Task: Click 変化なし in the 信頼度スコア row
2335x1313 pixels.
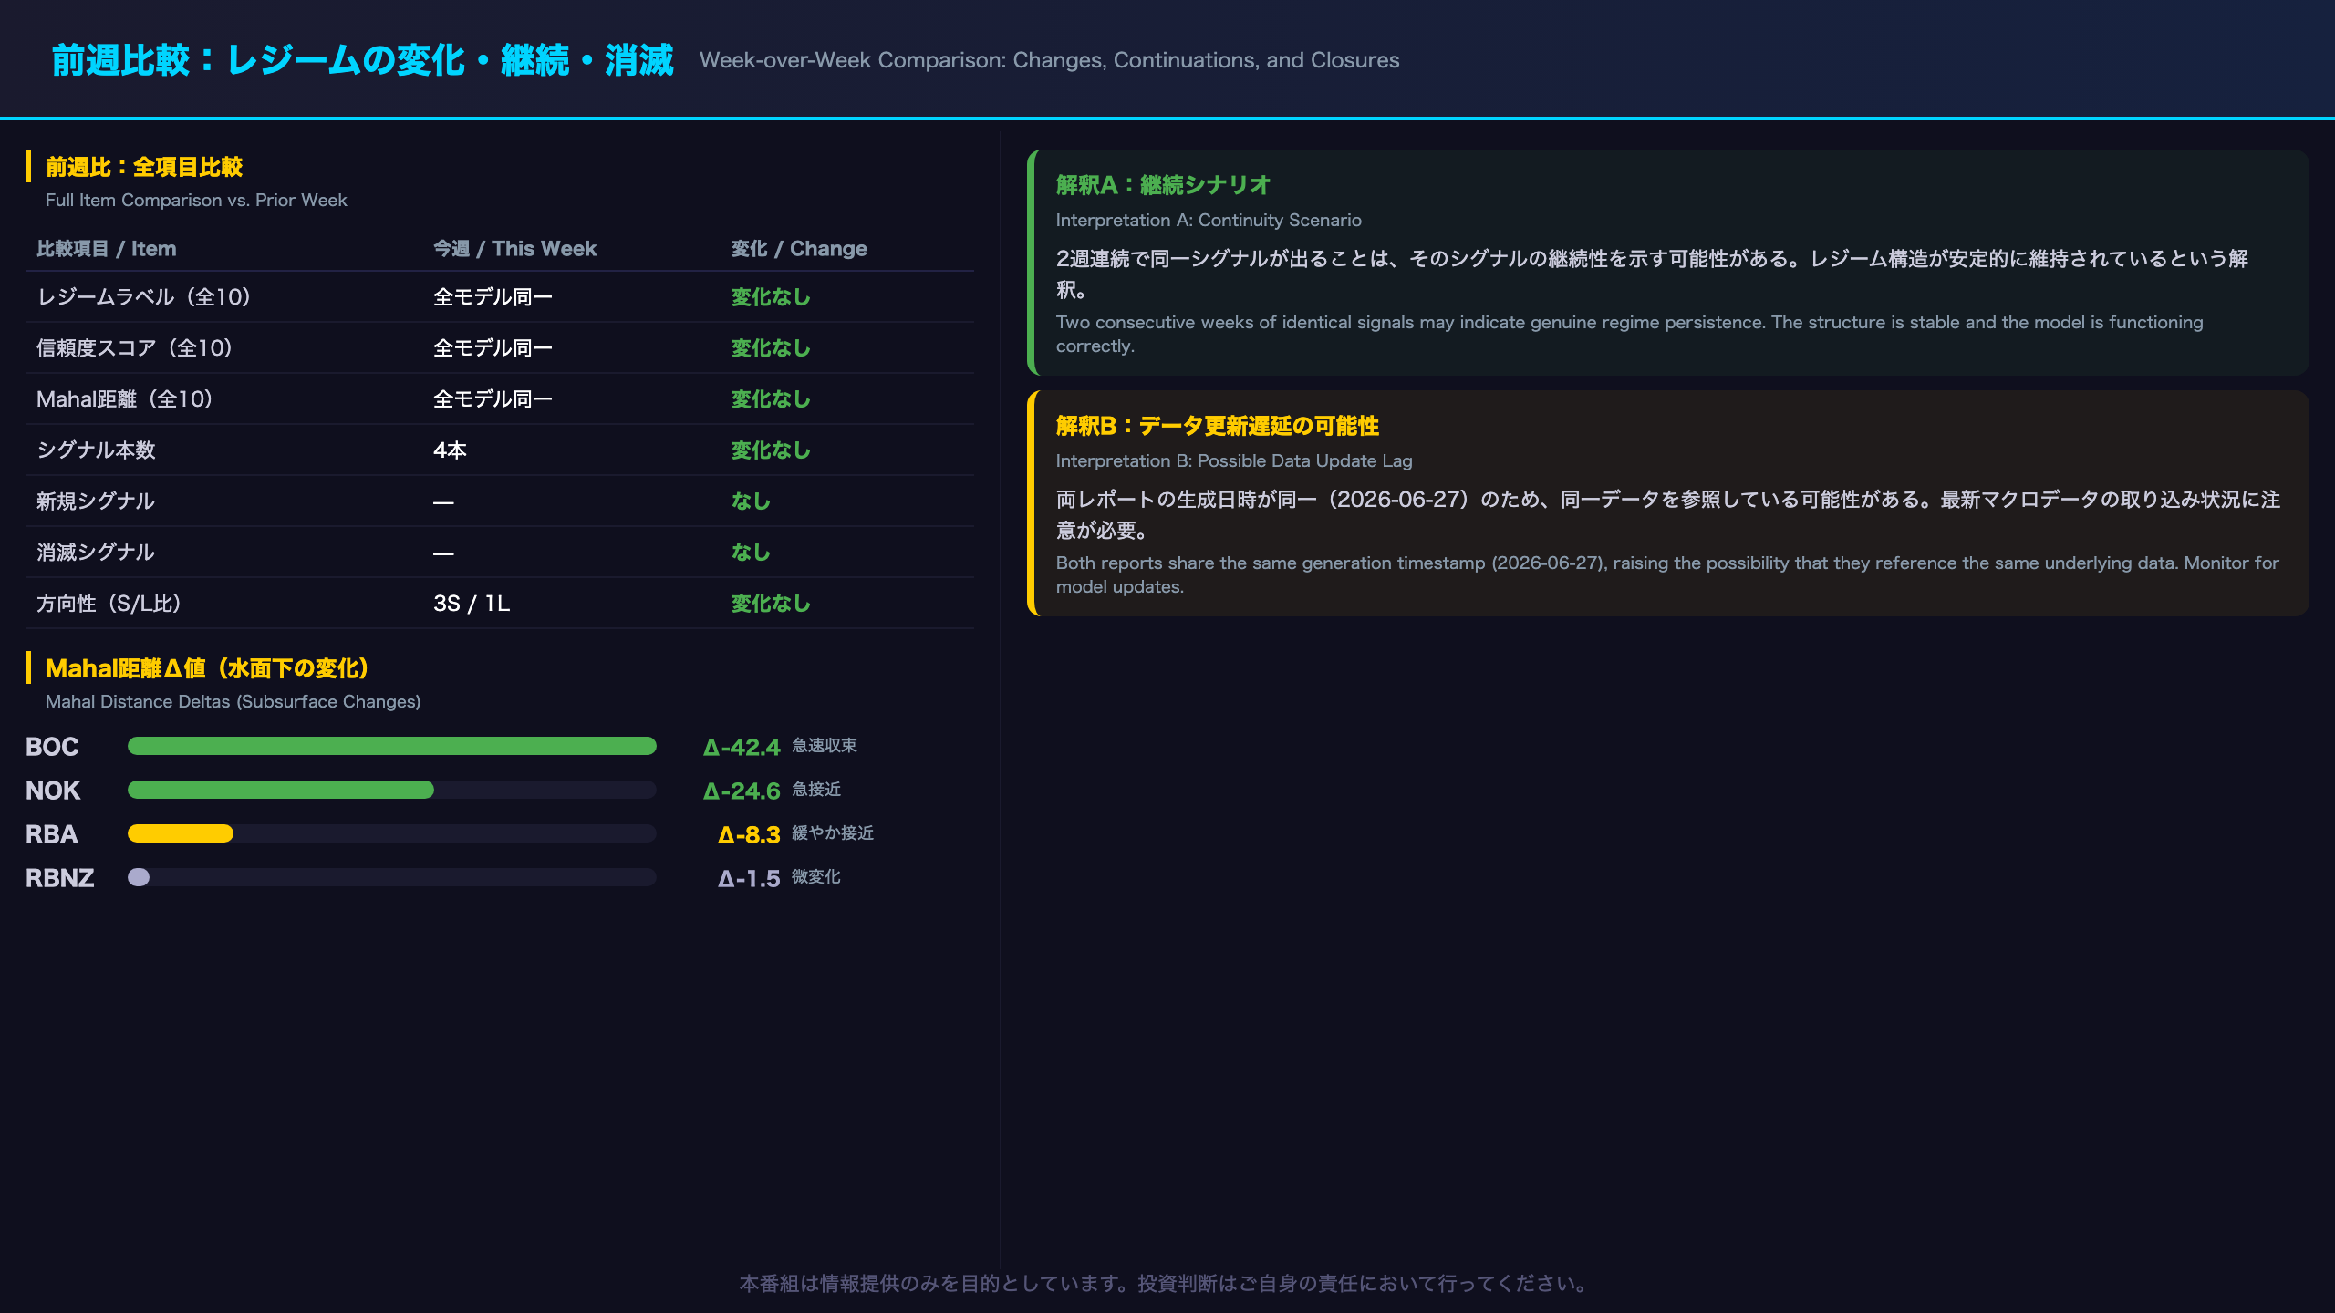Action: point(771,347)
